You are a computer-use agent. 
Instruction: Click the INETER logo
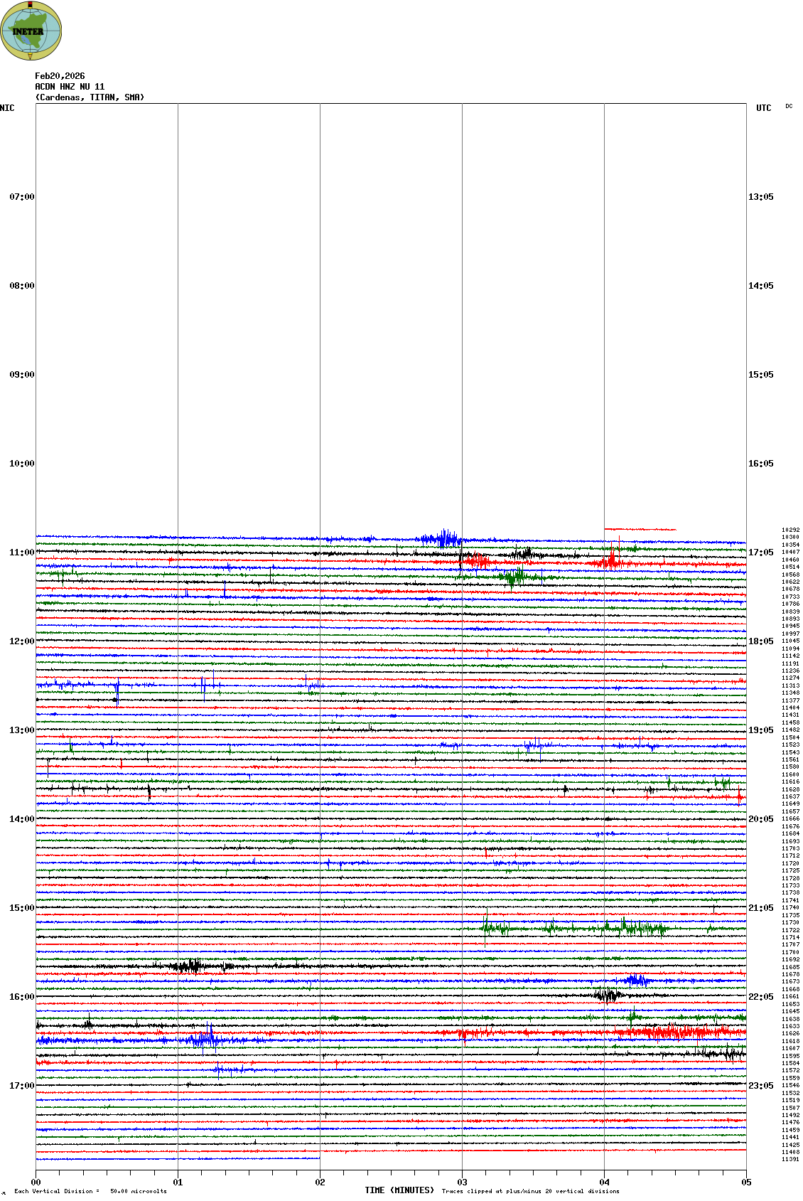[x=31, y=31]
